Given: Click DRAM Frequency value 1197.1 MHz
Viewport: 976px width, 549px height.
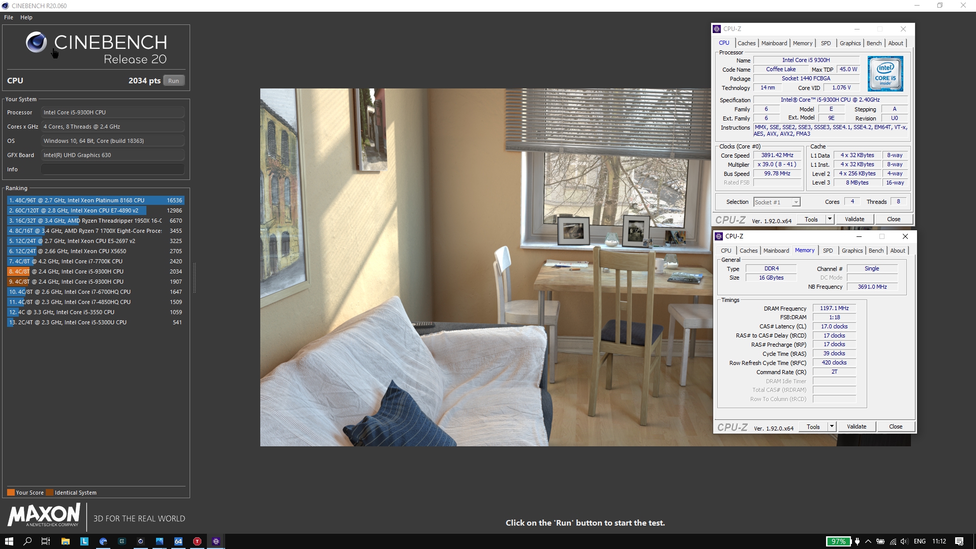Looking at the screenshot, I should [x=834, y=308].
